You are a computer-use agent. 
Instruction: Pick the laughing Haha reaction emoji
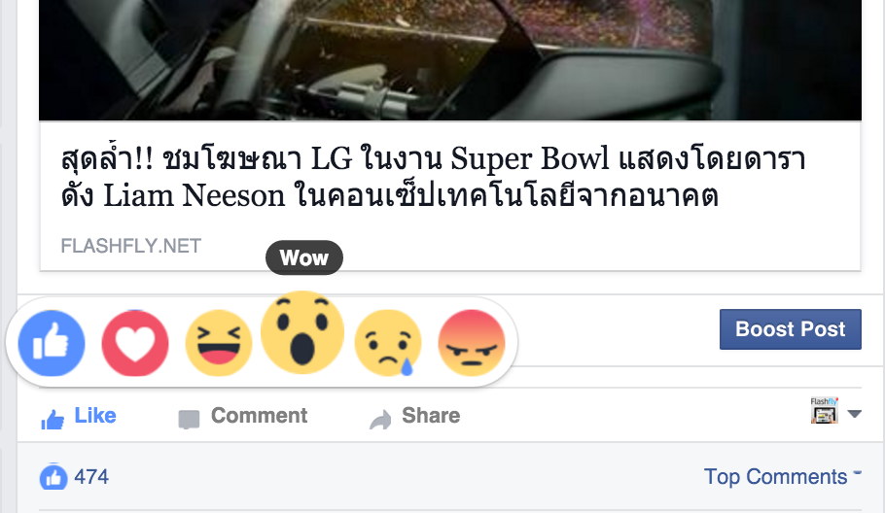(219, 343)
